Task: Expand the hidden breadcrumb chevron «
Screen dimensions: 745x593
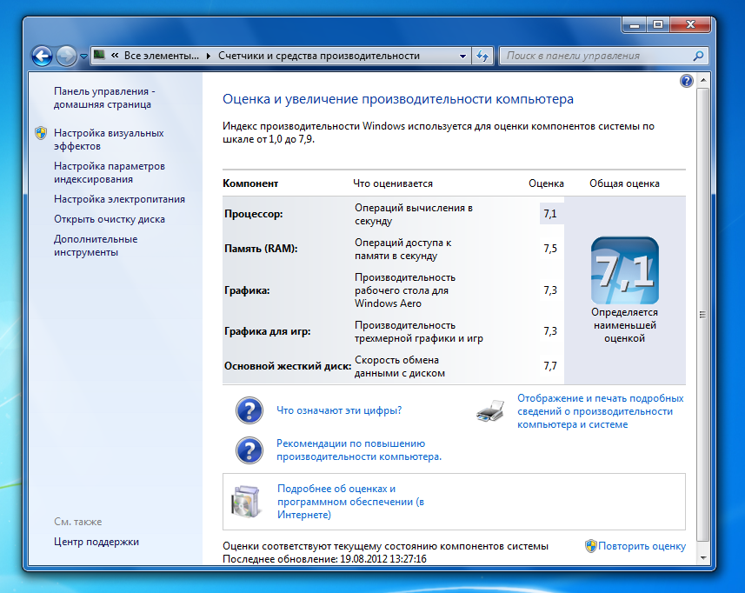Action: point(115,56)
